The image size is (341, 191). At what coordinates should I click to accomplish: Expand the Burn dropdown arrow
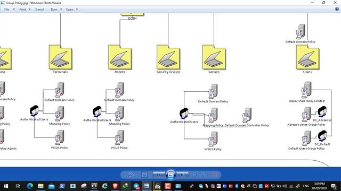tap(61, 10)
